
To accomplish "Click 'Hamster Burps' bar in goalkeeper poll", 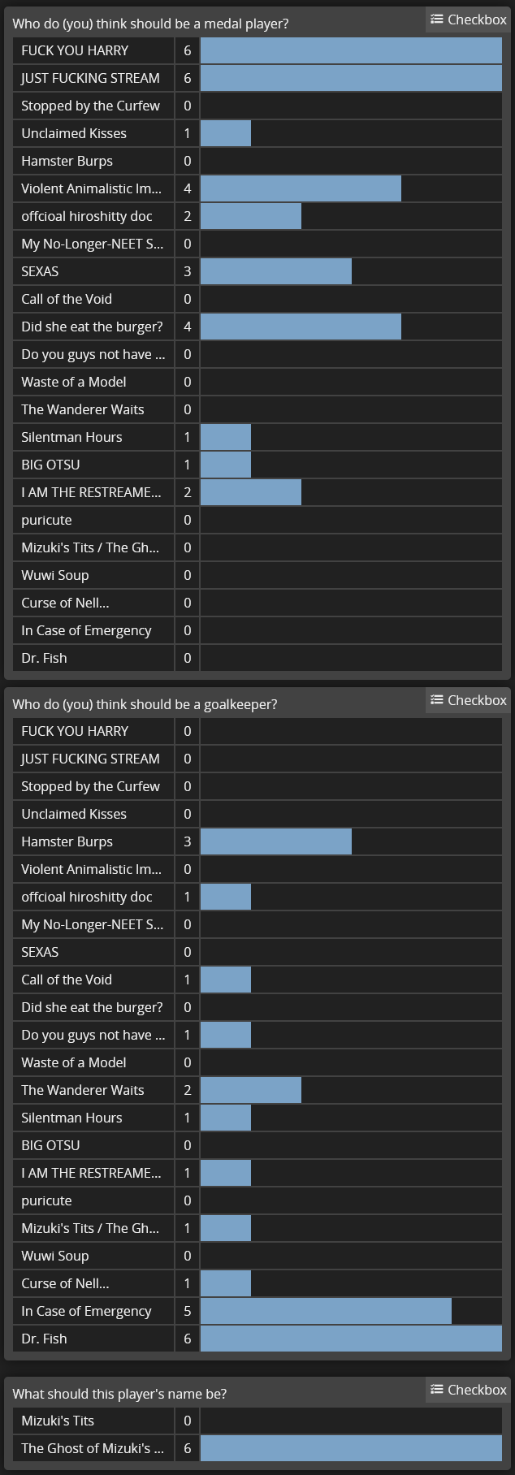I will (x=276, y=841).
